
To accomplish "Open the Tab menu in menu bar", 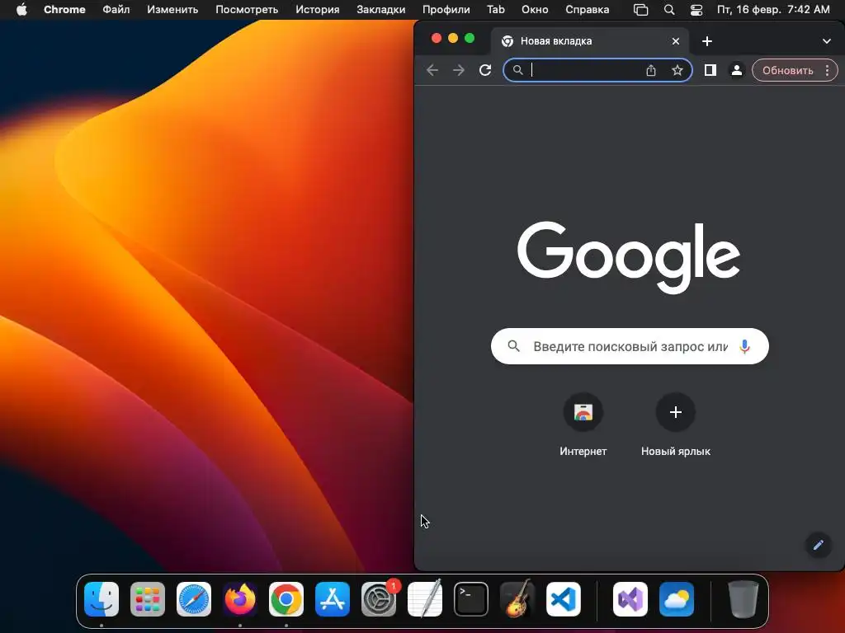I will pos(496,10).
